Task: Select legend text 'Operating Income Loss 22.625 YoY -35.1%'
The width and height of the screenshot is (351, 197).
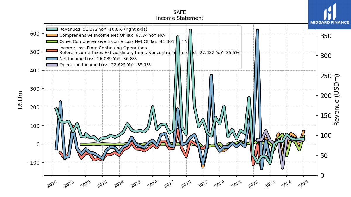Action: pos(105,65)
